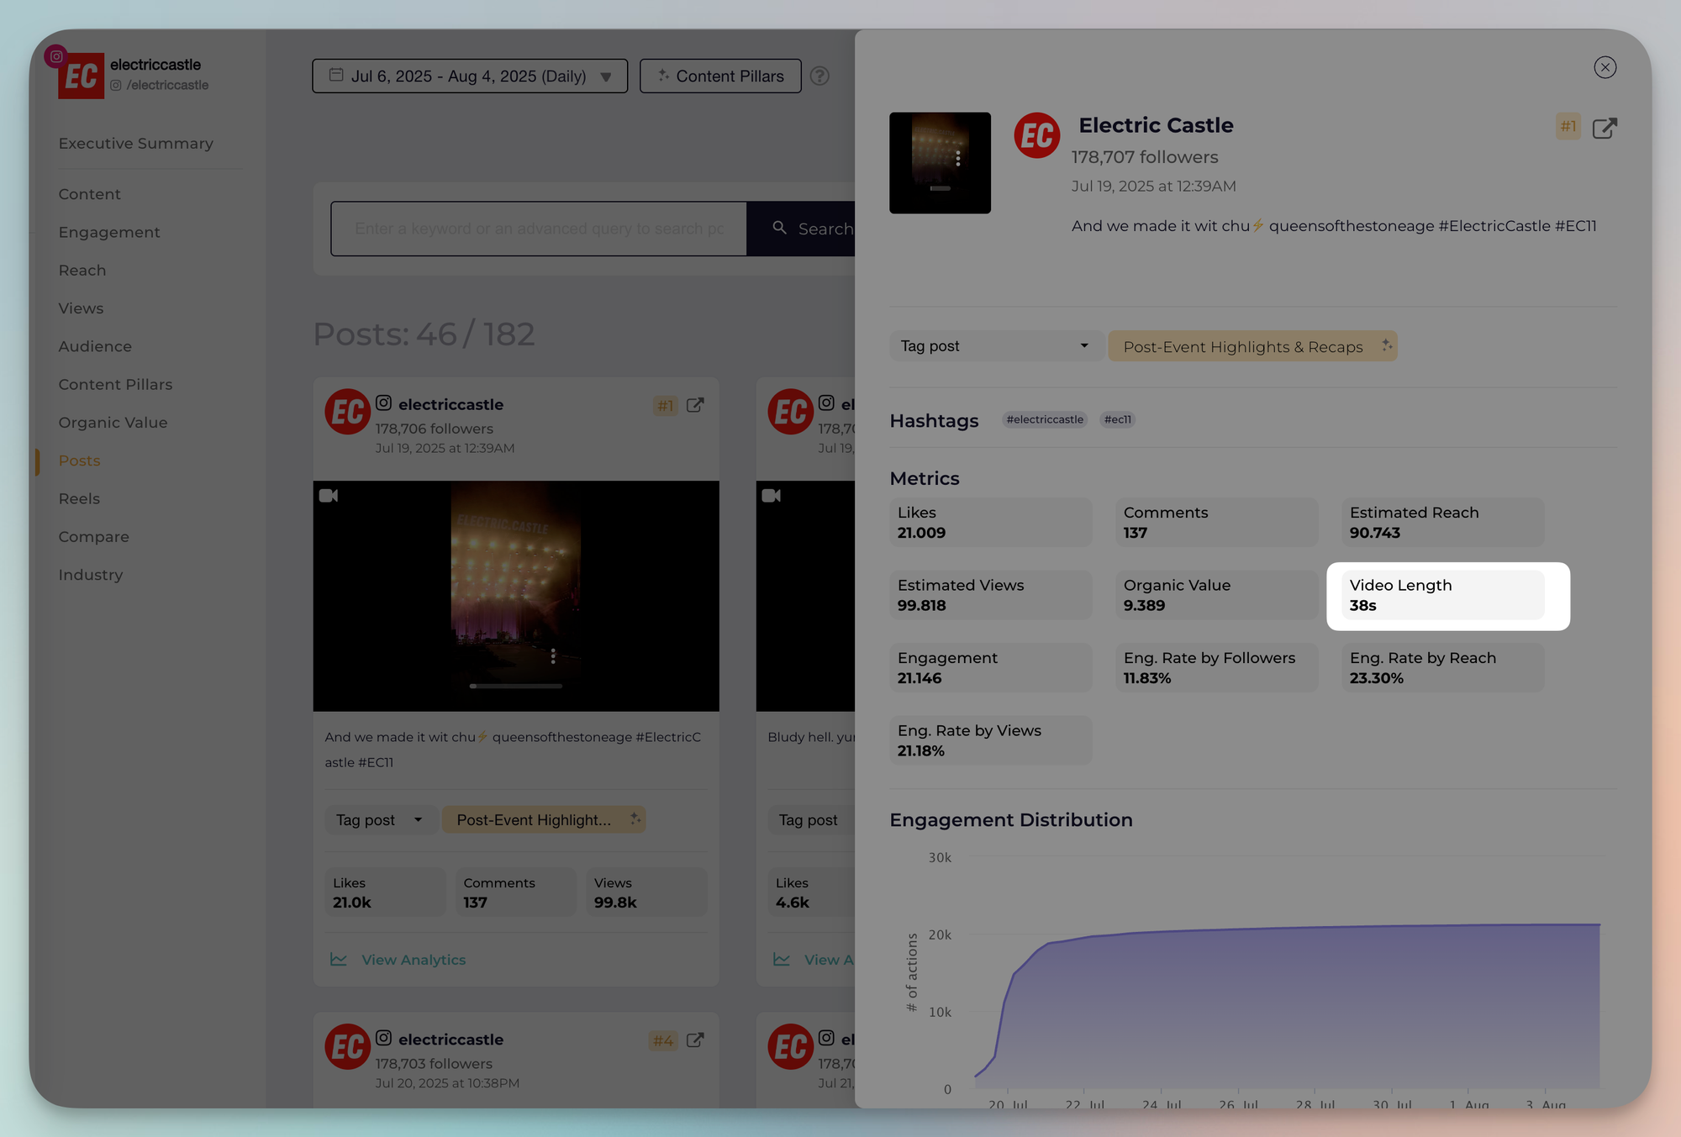Open the Content section in sidebar
The image size is (1681, 1137).
point(89,194)
